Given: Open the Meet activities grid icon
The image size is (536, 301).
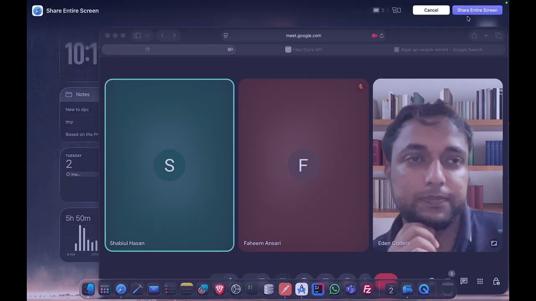Looking at the screenshot, I should point(480,281).
